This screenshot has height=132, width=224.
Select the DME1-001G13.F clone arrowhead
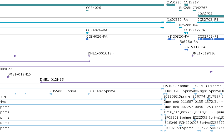89,56
